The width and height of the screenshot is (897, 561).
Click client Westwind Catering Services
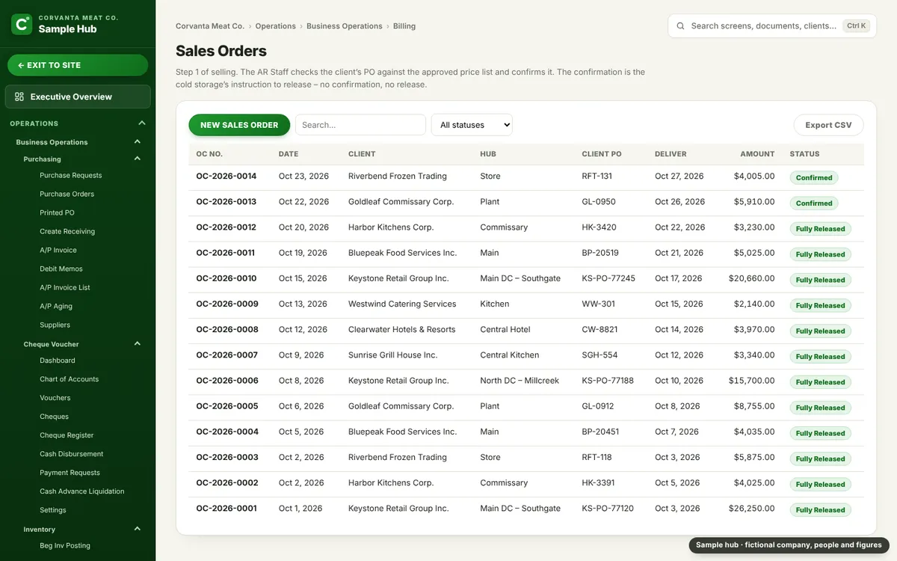(x=402, y=304)
